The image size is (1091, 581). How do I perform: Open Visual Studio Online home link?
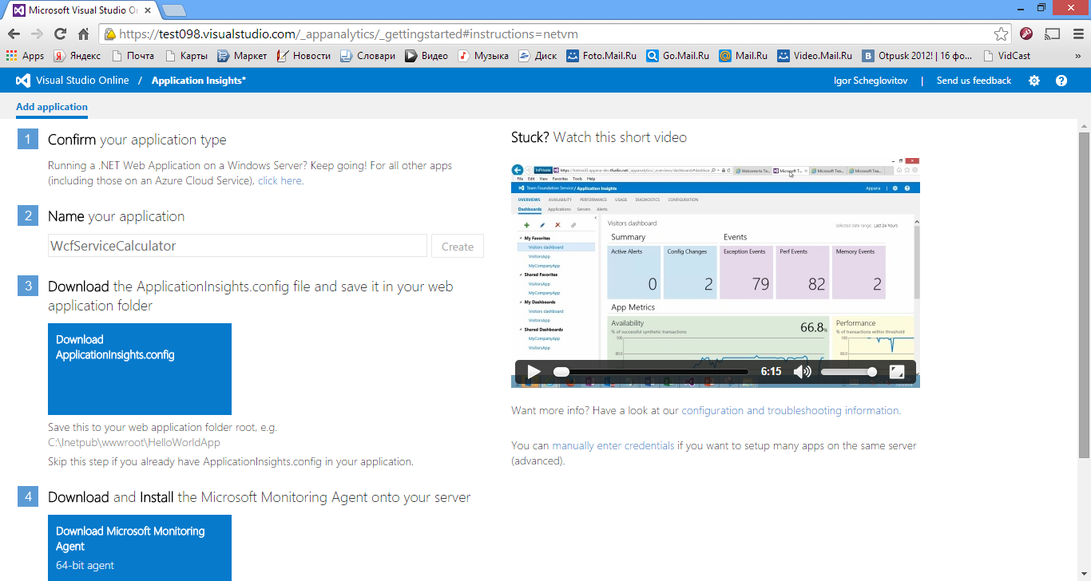[x=82, y=81]
